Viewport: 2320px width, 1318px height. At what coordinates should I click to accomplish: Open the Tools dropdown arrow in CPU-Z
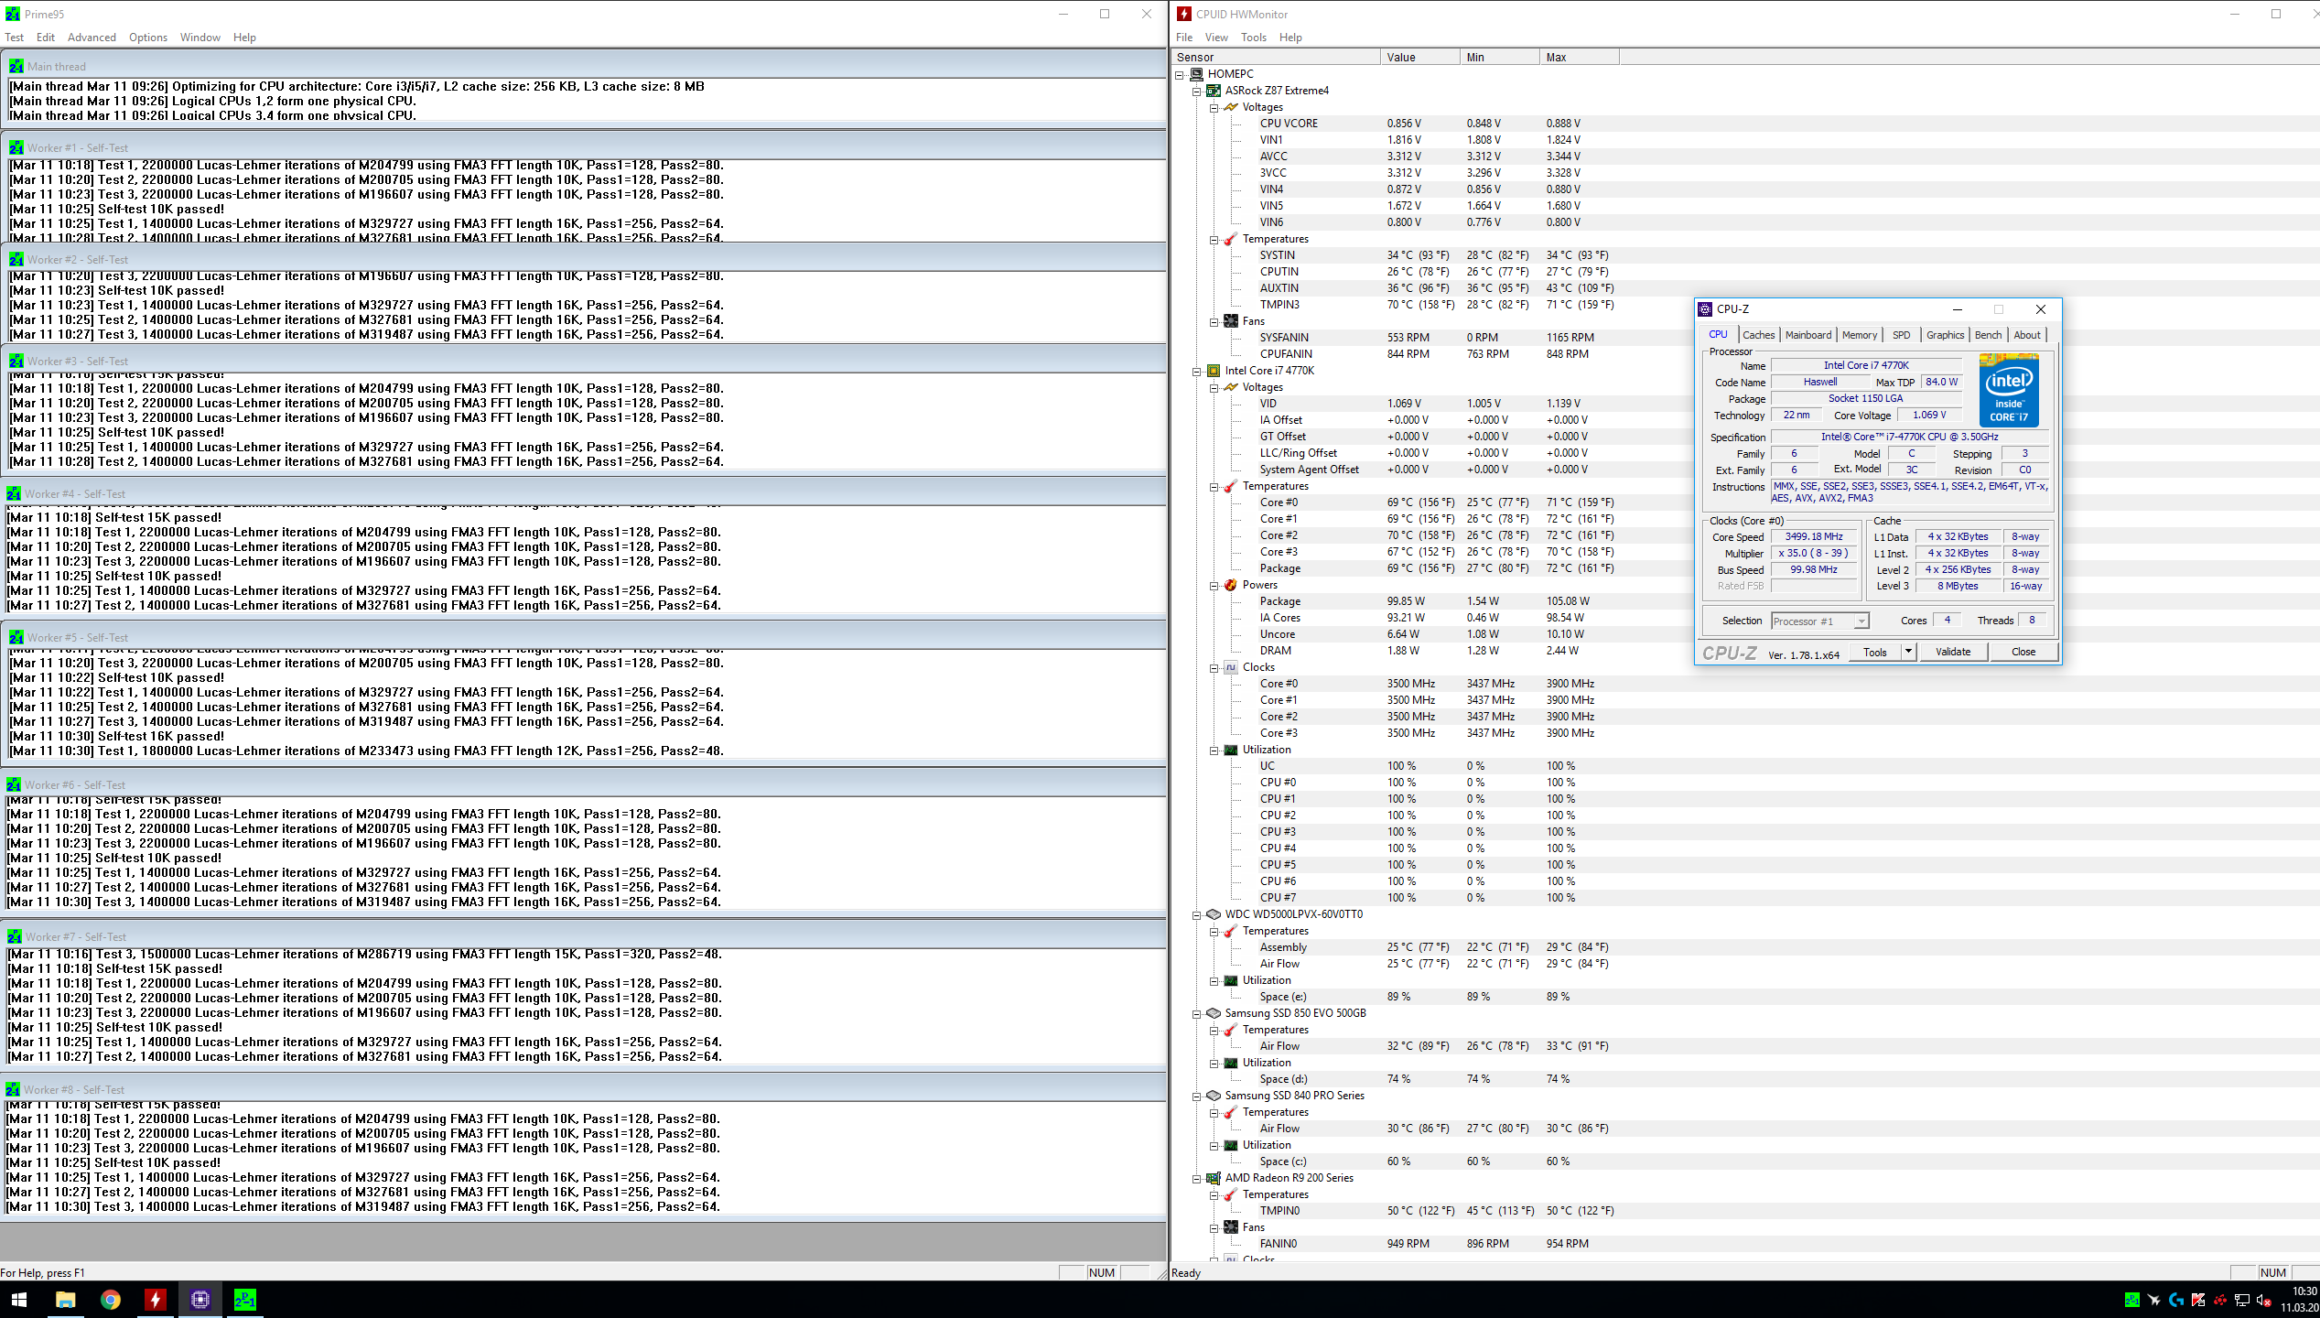tap(1908, 652)
